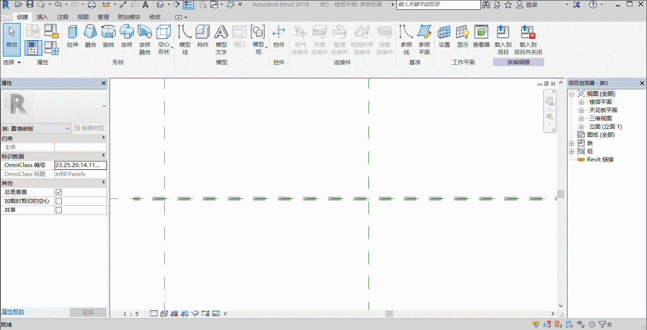Viewport: 647px width, 330px height.
Task: Switch to the 视图 ribbon tab
Action: pos(83,17)
